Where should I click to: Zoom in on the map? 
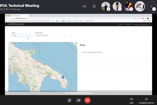point(10,44)
